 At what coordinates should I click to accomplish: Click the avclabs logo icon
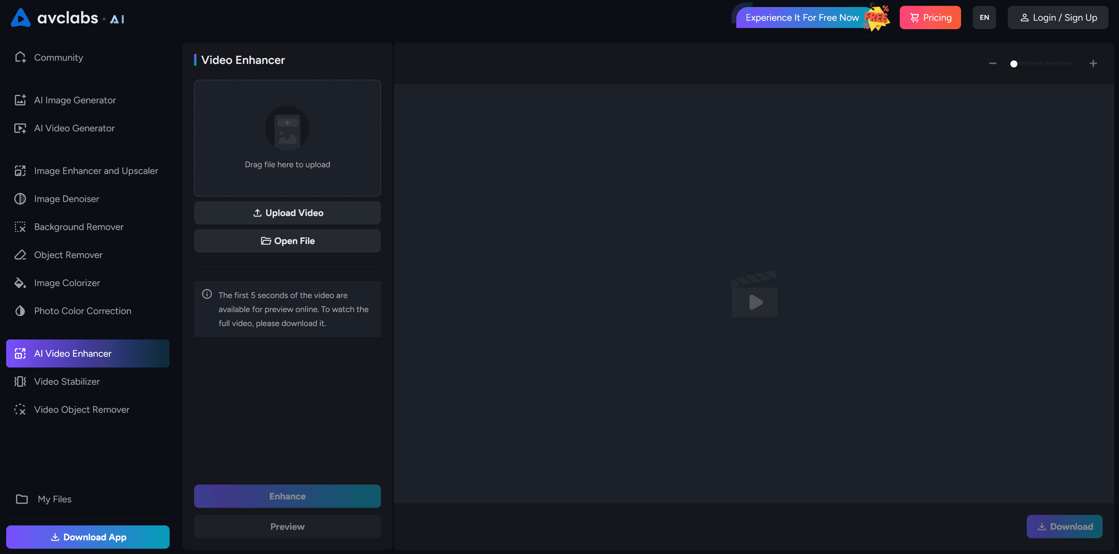click(20, 18)
